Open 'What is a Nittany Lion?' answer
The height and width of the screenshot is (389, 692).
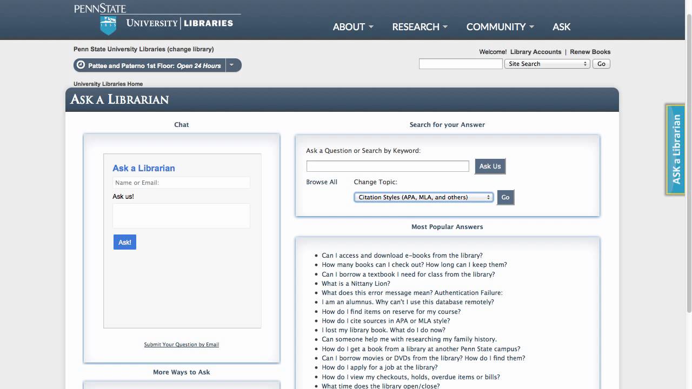(x=356, y=284)
